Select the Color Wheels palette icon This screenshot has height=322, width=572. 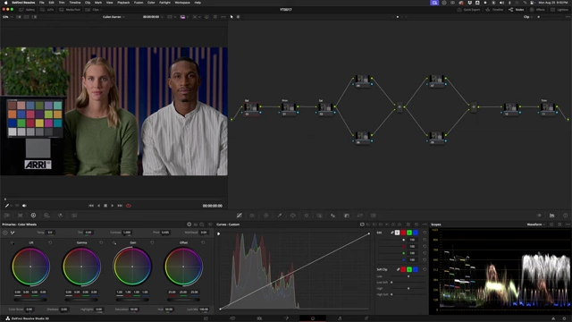click(x=33, y=216)
